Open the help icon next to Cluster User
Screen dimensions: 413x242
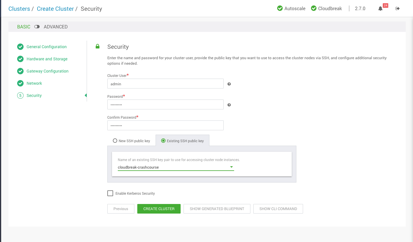pos(229,84)
